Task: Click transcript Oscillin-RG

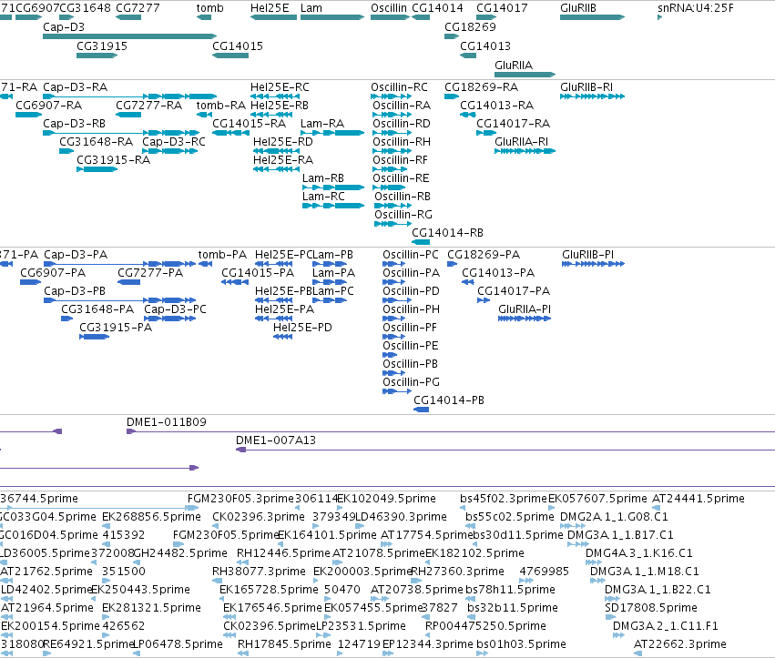Action: tap(393, 224)
